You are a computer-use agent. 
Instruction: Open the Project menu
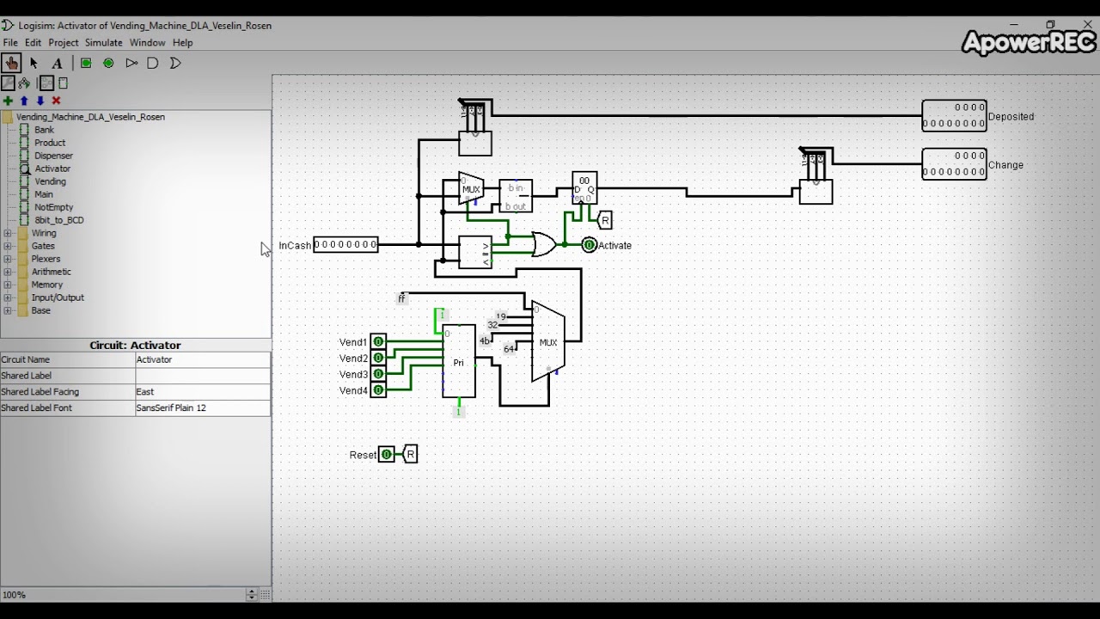63,42
